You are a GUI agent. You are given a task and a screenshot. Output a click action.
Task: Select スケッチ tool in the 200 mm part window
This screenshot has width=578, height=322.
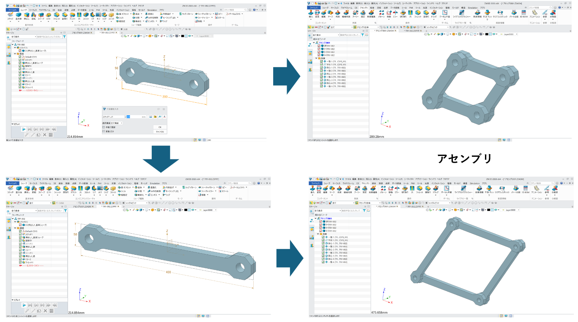coord(10,15)
